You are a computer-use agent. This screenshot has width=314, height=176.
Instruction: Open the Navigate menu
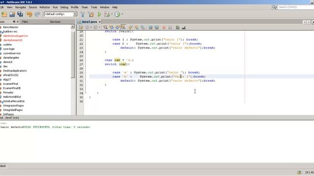tap(21, 7)
